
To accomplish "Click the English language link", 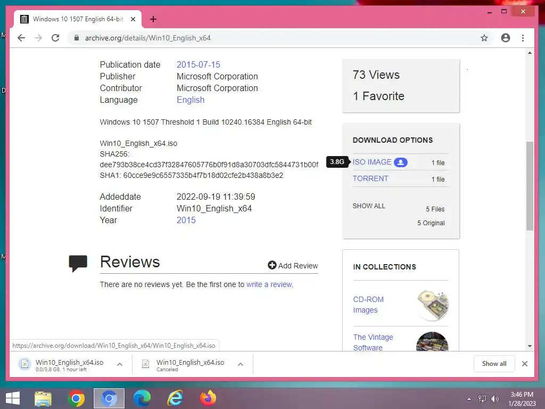I will (191, 100).
